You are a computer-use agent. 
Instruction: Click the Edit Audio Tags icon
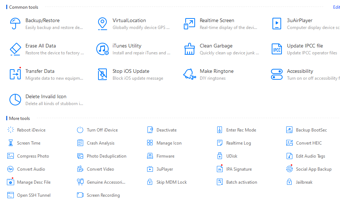click(290, 156)
